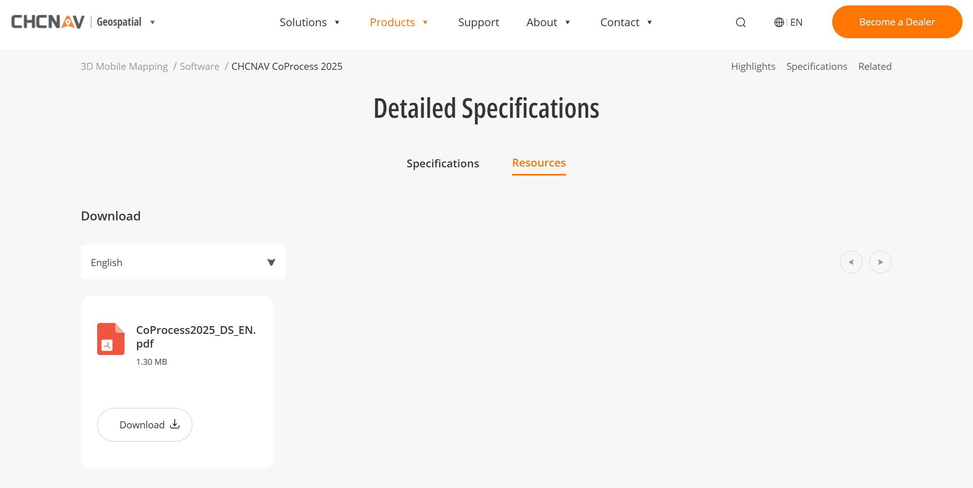
Task: Click the CHCNAV logo
Action: tap(48, 22)
